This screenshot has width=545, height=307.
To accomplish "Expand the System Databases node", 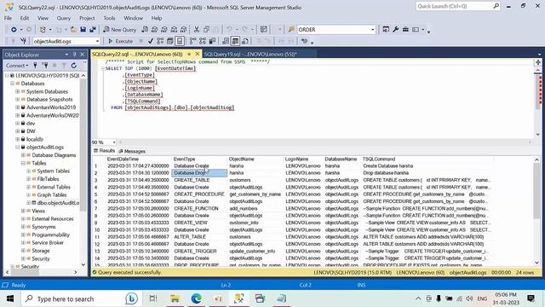I will pos(17,91).
